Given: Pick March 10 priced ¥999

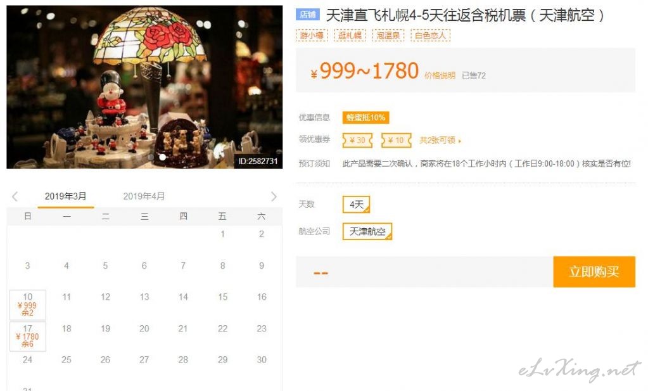Looking at the screenshot, I should [28, 305].
